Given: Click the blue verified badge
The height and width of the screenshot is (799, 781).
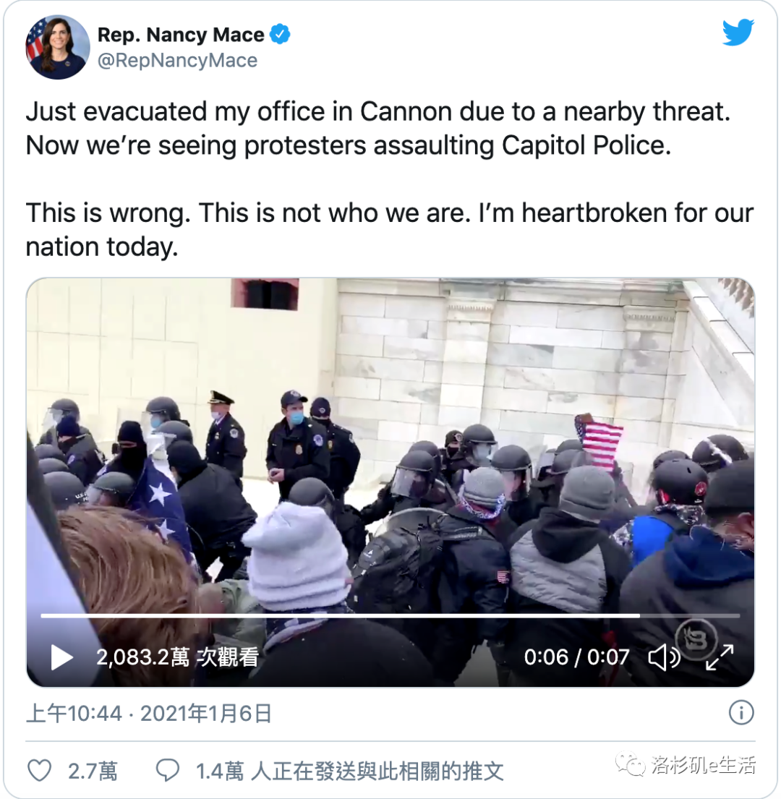Looking at the screenshot, I should (280, 35).
